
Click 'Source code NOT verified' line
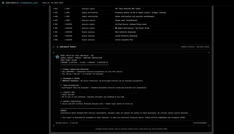97,104
